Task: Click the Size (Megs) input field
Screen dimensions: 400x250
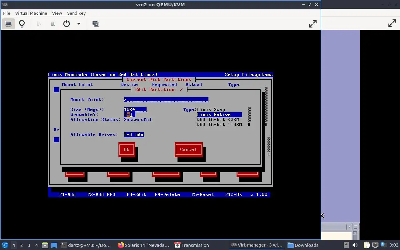Action: point(135,109)
